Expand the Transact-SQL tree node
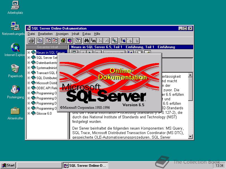This screenshot has height=169, width=226. tap(29, 73)
